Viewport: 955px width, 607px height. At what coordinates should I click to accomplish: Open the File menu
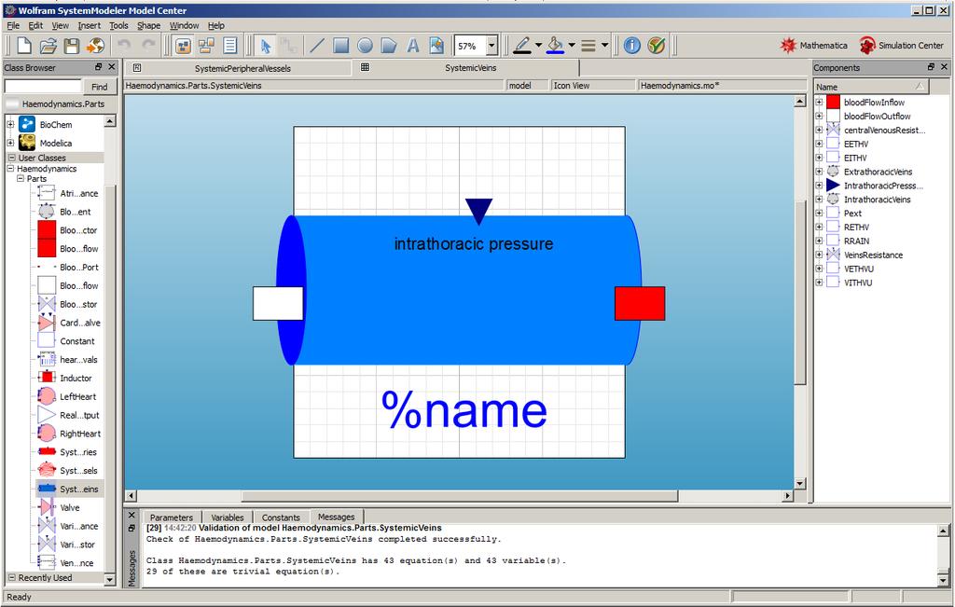[13, 25]
